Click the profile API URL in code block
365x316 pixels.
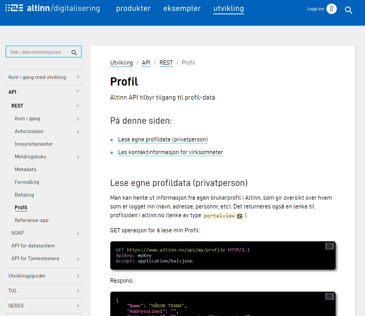pos(176,250)
